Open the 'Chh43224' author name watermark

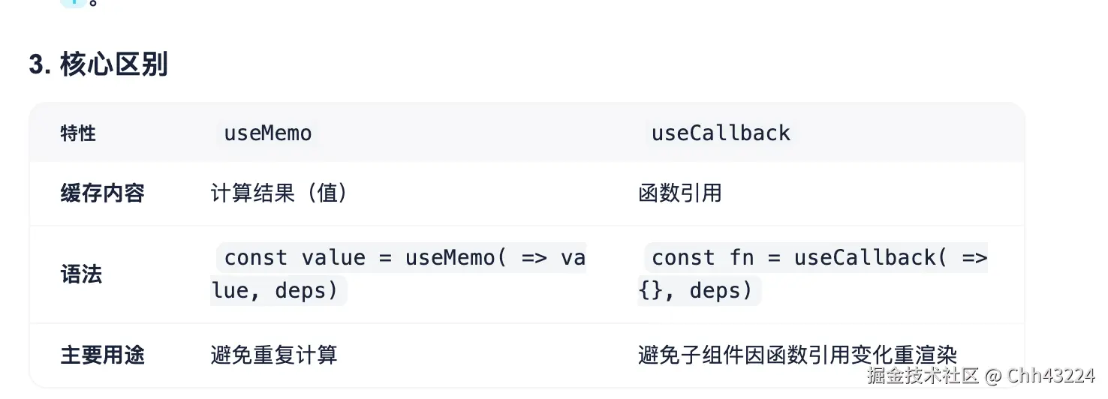(1051, 375)
